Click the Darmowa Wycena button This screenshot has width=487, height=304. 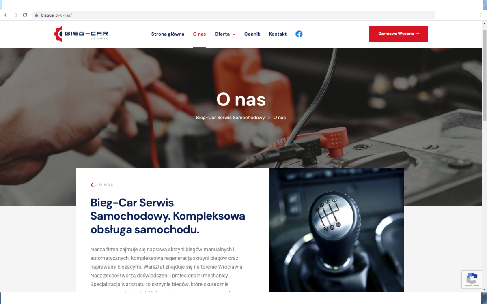point(399,34)
